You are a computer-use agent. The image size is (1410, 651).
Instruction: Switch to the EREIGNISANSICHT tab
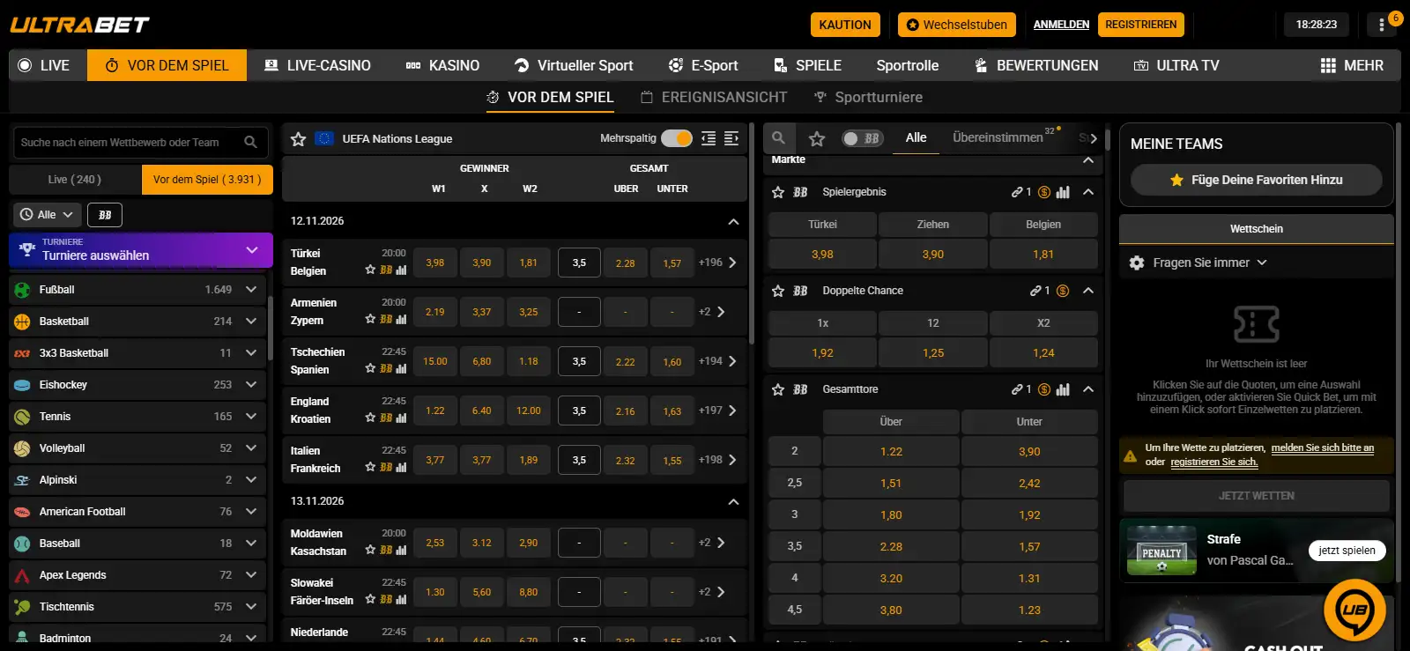click(714, 97)
